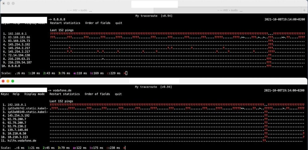Click 'Help' key in the vodafone.de window
The image size is (308, 150).
16,94
